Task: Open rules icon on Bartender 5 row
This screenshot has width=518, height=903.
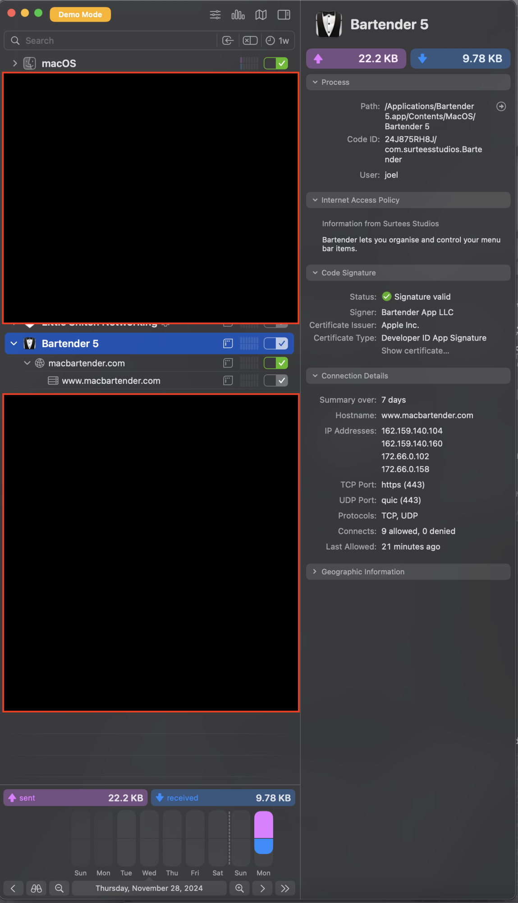Action: pyautogui.click(x=228, y=344)
